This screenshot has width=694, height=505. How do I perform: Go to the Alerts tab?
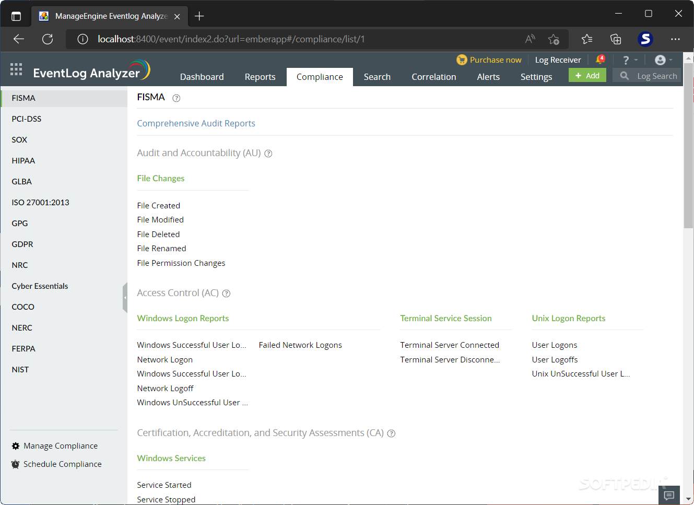click(488, 77)
